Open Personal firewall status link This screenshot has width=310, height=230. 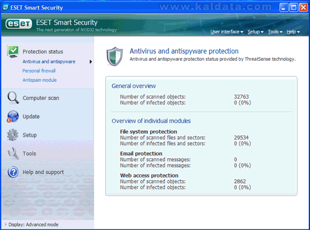(39, 71)
